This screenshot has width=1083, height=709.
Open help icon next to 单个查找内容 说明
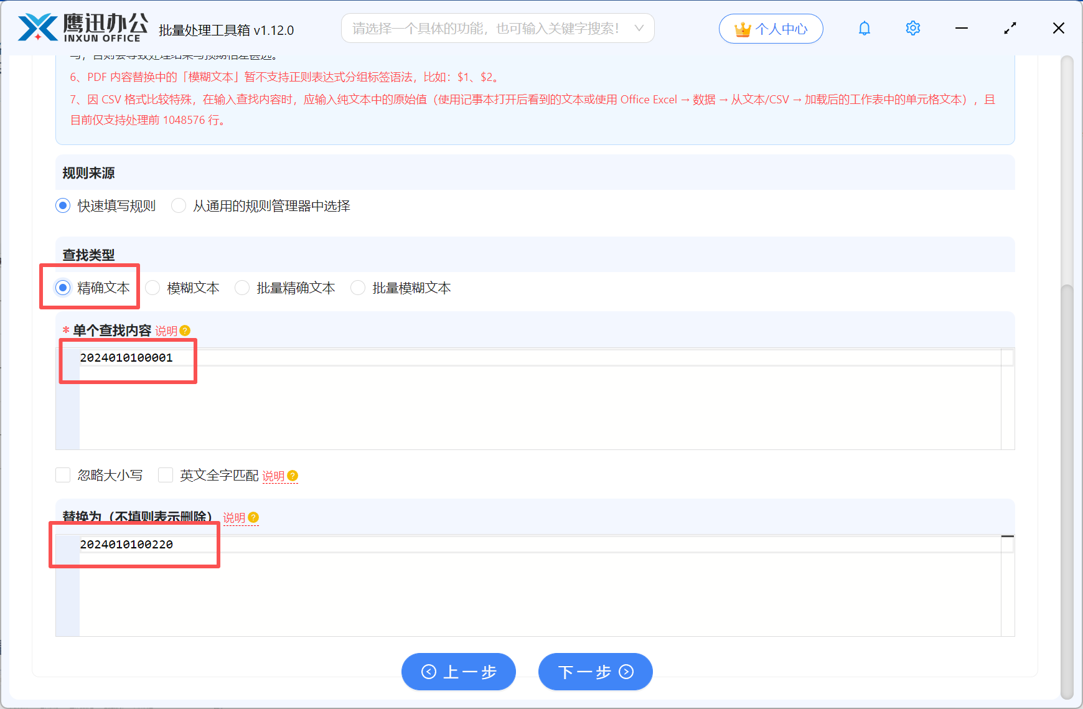(x=186, y=331)
